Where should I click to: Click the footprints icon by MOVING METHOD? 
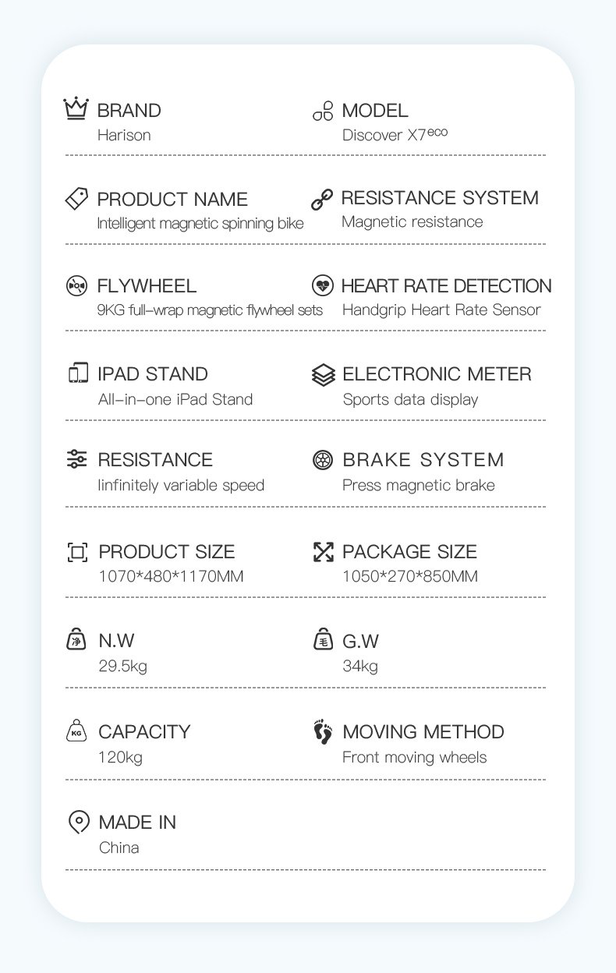pos(323,732)
